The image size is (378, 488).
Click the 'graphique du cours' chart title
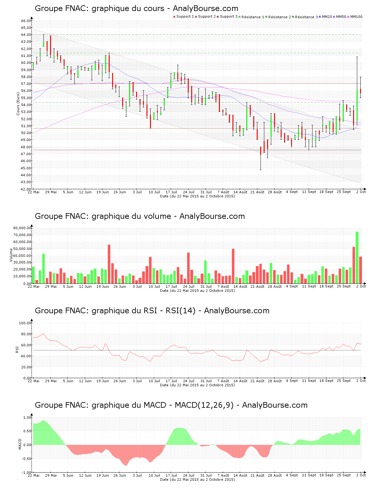pyautogui.click(x=137, y=9)
